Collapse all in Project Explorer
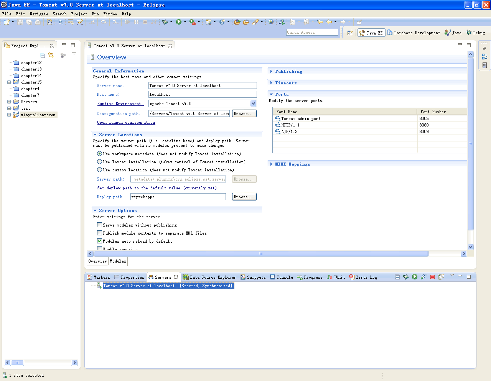The width and height of the screenshot is (491, 381). tap(43, 56)
